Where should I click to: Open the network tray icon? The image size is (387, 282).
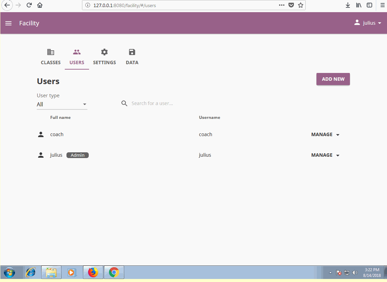pos(347,273)
